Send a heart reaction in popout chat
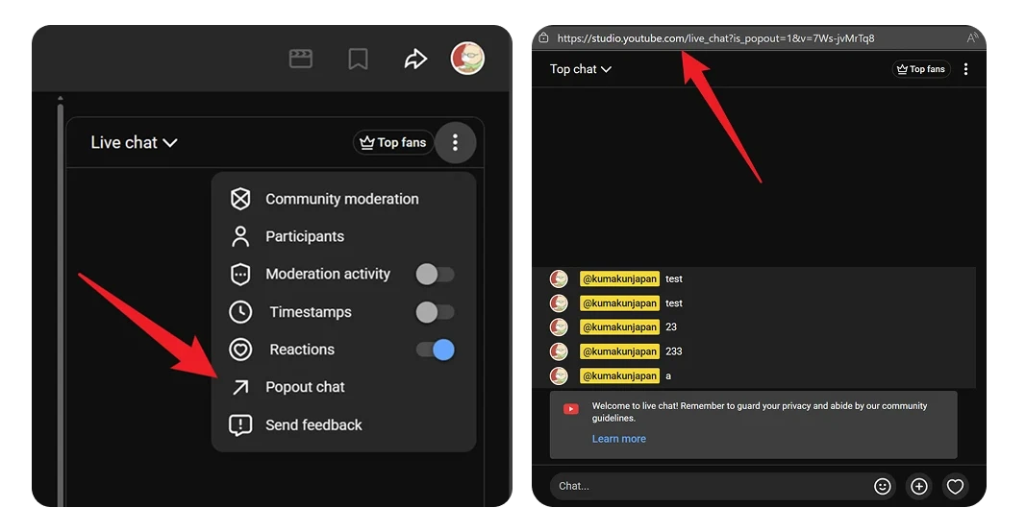1026x532 pixels. point(955,487)
